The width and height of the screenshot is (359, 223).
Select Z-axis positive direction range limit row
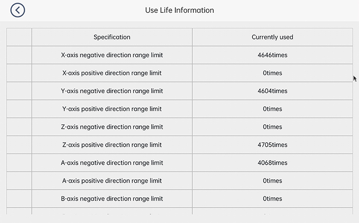tap(112, 145)
